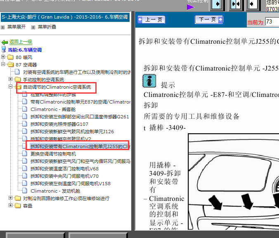The width and height of the screenshot is (279, 238).
Task: Open 对装有空调系统的车辆进行工作 document
Action: tap(77, 72)
